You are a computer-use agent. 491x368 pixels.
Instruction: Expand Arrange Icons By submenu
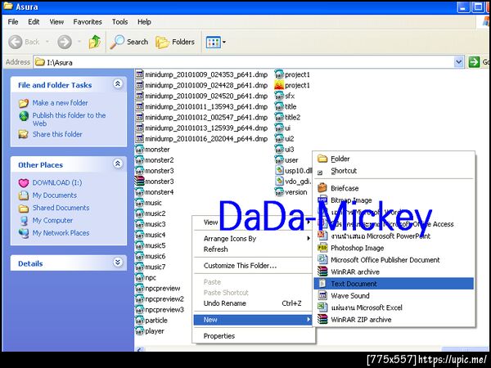[253, 239]
